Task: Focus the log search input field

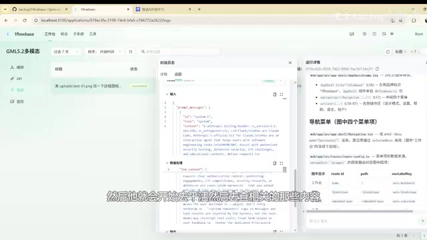Action: (179, 52)
